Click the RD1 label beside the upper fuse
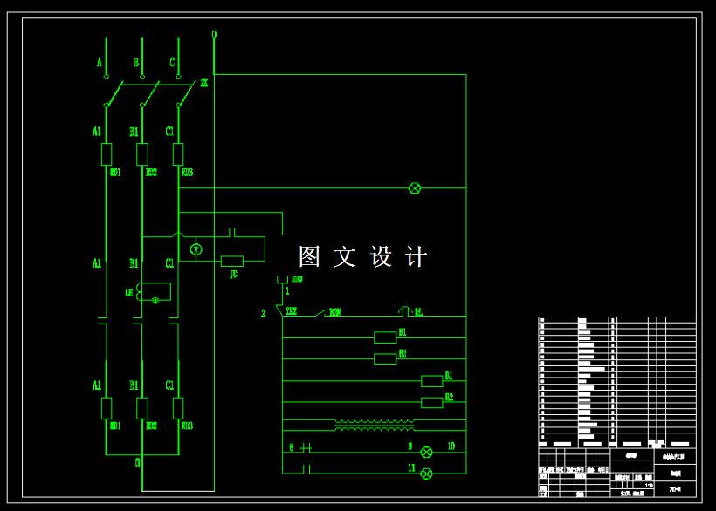 click(115, 173)
